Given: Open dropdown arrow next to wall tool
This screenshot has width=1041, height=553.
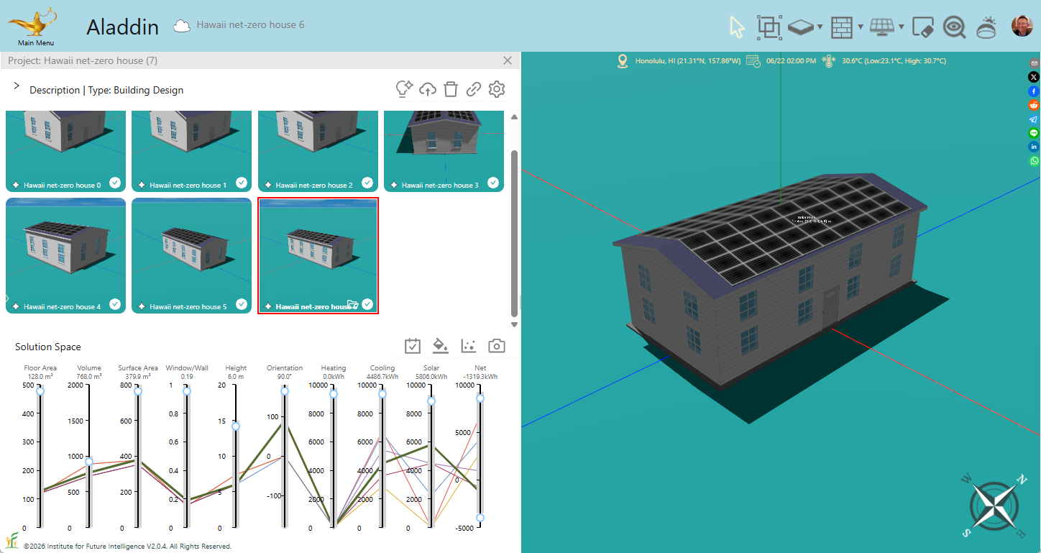Looking at the screenshot, I should (x=861, y=28).
